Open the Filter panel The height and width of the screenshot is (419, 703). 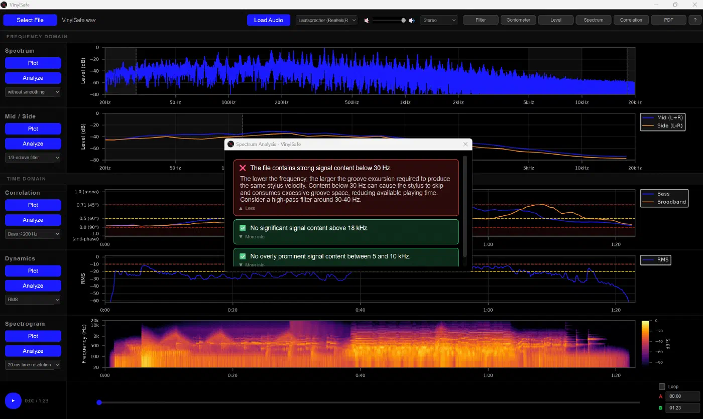[481, 20]
